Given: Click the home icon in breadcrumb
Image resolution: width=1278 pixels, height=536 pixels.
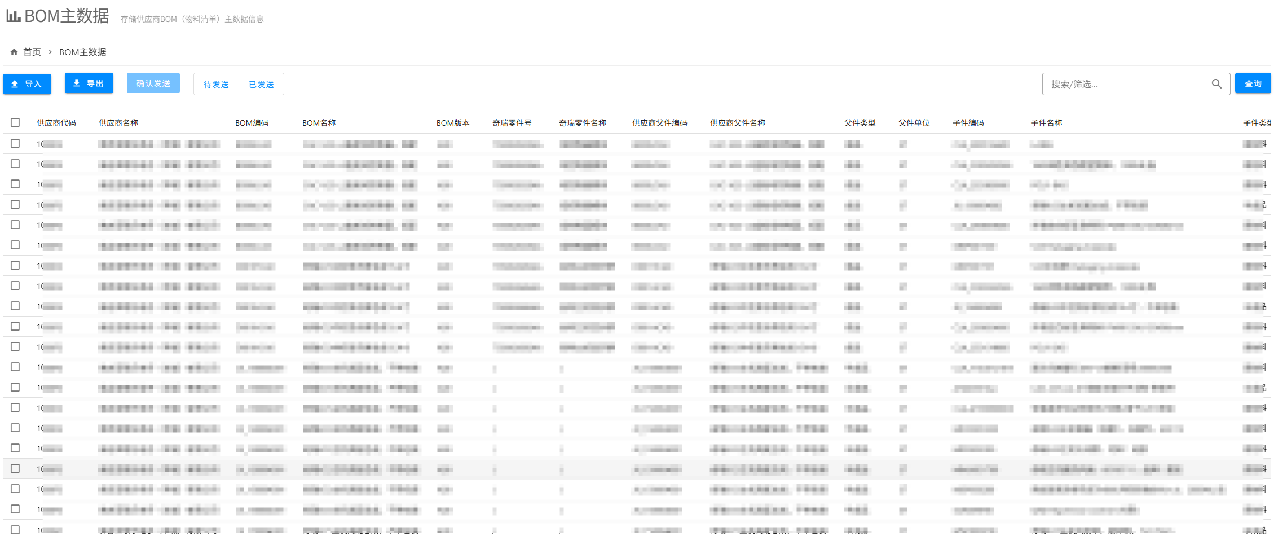Looking at the screenshot, I should (x=14, y=52).
